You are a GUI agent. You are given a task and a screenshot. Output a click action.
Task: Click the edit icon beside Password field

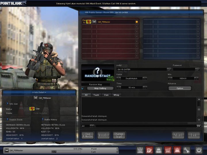point(197,69)
